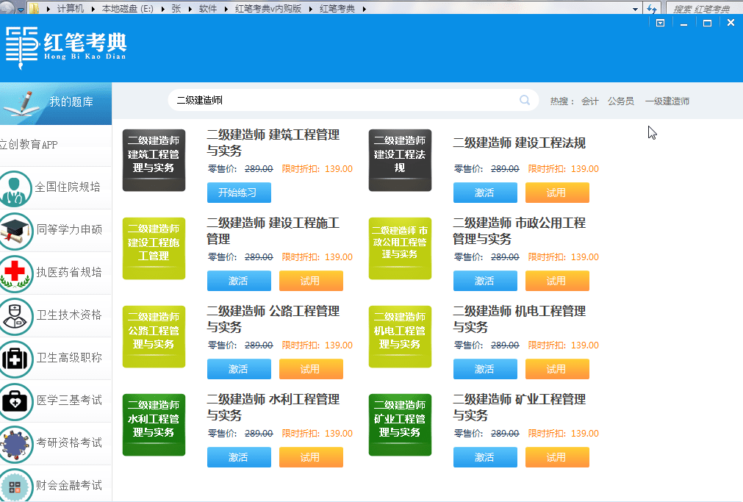The image size is (743, 502).
Task: Click 激活 for 建设工程法规
Action: (485, 193)
